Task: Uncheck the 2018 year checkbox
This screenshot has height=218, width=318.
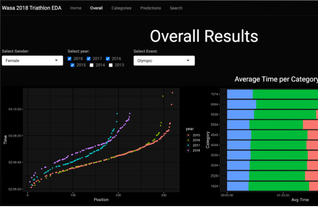Action: [x=70, y=59]
